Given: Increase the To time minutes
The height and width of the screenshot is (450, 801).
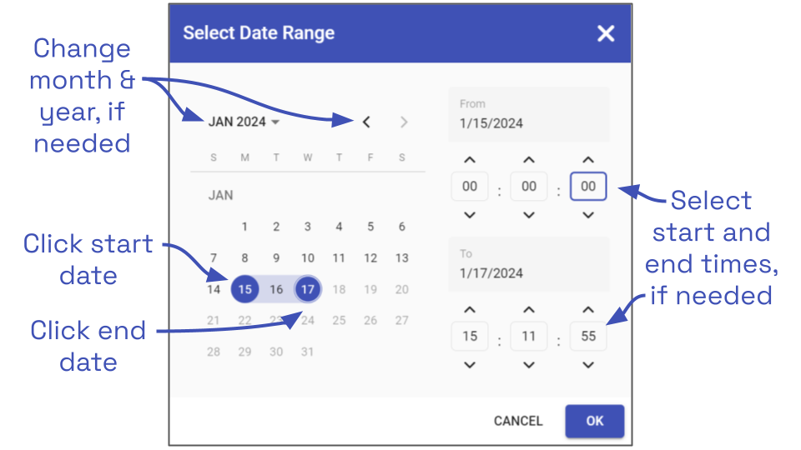Looking at the screenshot, I should (529, 310).
